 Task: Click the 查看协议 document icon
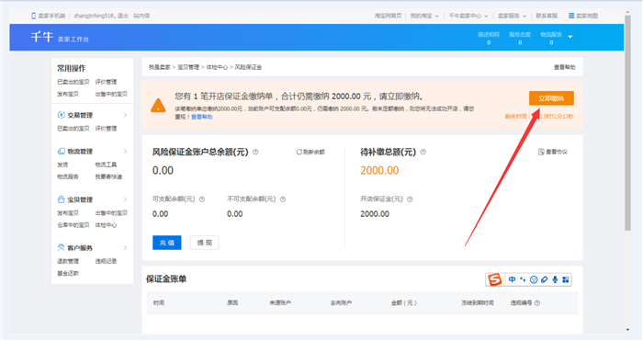(x=541, y=153)
